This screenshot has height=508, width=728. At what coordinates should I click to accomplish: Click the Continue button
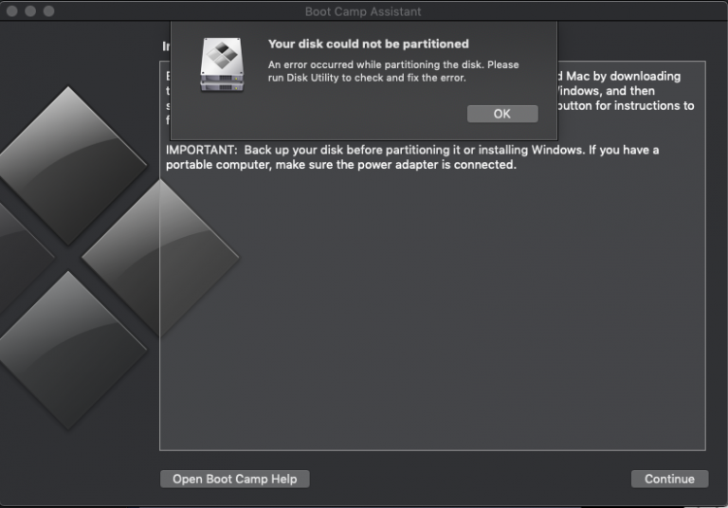[669, 479]
